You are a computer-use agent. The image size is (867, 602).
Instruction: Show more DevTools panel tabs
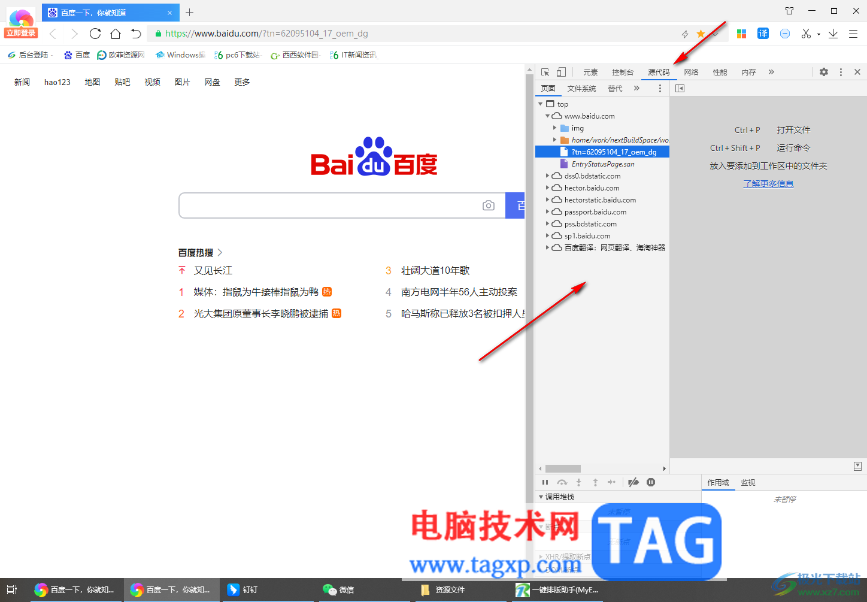(771, 72)
